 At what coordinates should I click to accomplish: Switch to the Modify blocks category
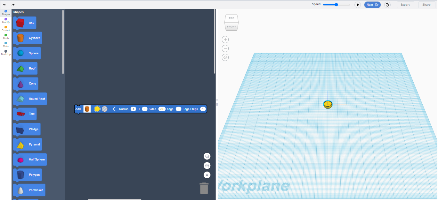(x=5, y=20)
